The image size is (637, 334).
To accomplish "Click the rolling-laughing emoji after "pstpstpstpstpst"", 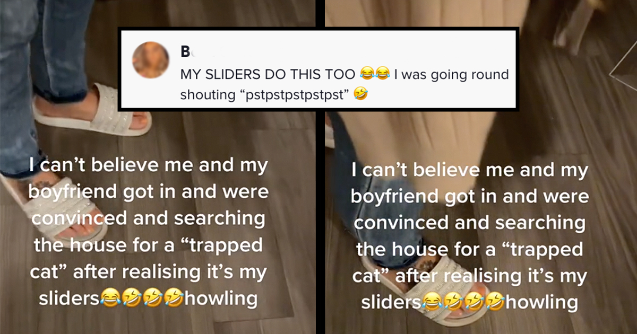I will click(x=361, y=95).
